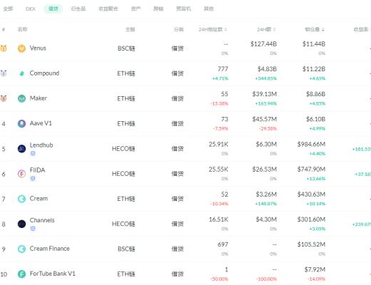371x285 pixels.
Task: Open the Maker project name link
Action: coord(39,98)
